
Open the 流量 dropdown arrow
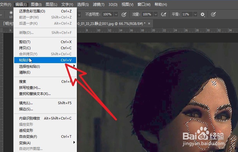[x=155, y=14]
